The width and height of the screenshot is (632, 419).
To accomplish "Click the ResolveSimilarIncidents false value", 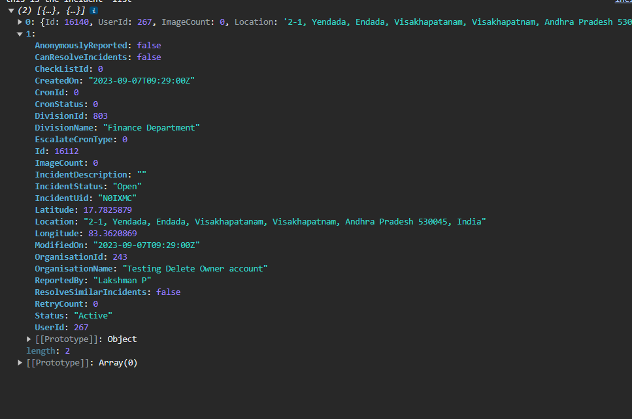I will [168, 292].
